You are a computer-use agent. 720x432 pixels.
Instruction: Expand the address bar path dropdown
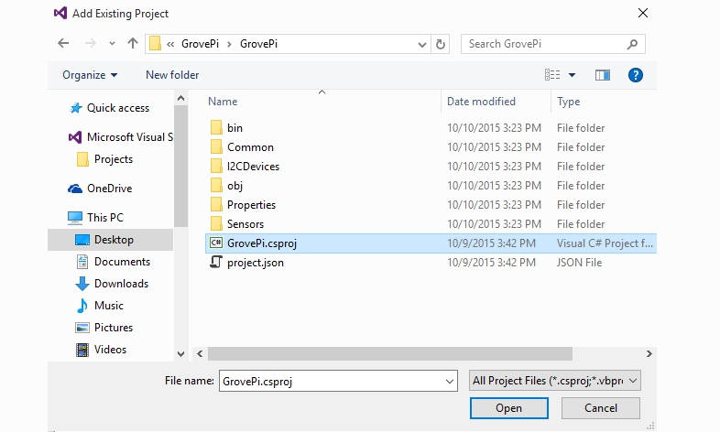[421, 45]
